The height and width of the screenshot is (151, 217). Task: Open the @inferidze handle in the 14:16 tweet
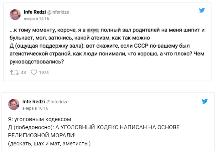coord(58,12)
